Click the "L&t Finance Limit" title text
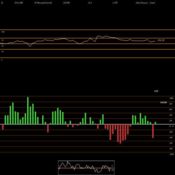The width and height of the screenshot is (175, 175). pyautogui.click(x=145, y=3)
